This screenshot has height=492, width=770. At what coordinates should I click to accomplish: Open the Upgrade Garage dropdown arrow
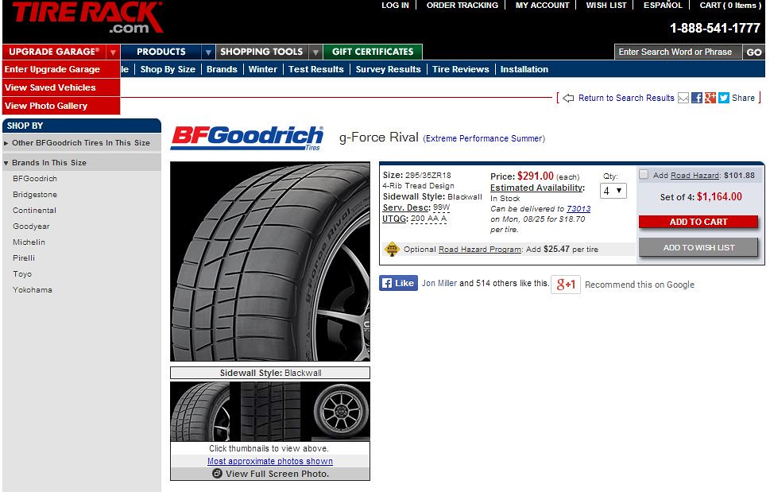pos(113,52)
